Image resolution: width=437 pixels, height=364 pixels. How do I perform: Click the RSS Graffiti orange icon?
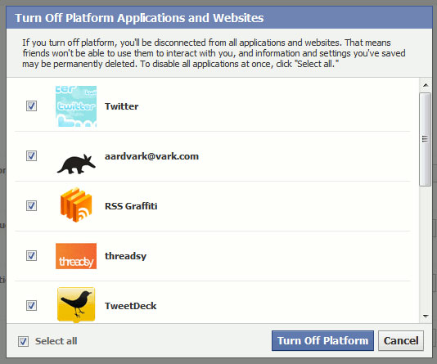tap(76, 205)
